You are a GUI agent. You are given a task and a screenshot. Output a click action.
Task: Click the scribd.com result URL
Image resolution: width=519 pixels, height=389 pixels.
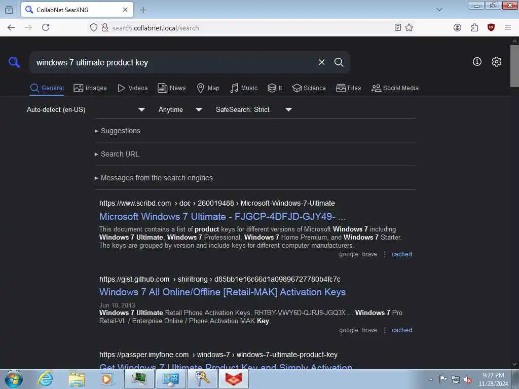click(x=217, y=203)
